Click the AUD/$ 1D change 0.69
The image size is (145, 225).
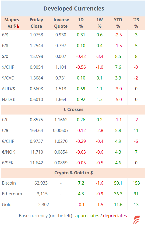81,89
